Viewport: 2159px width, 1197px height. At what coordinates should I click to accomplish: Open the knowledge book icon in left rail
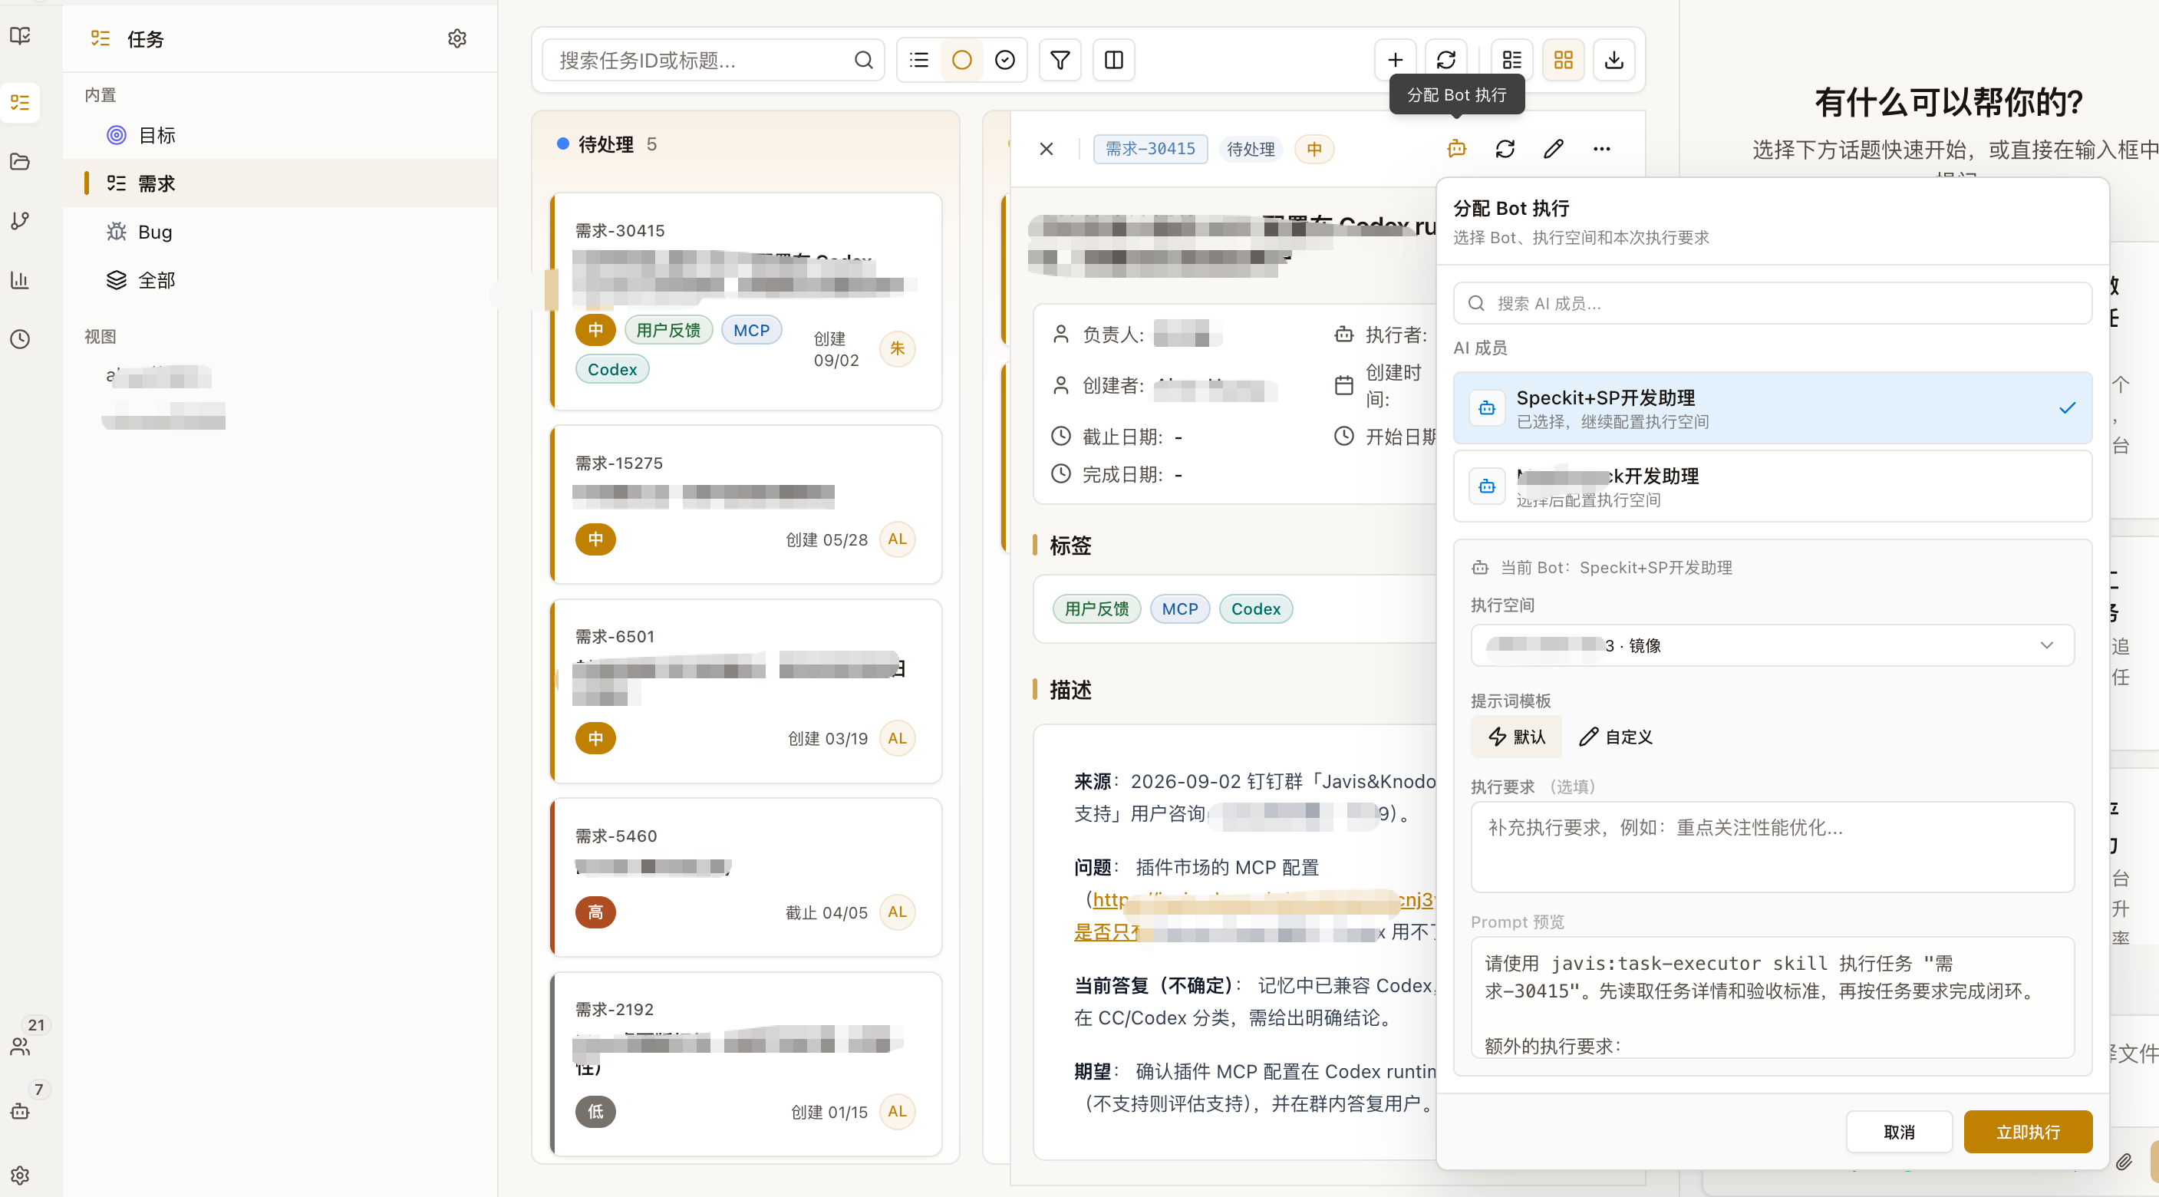coord(20,35)
